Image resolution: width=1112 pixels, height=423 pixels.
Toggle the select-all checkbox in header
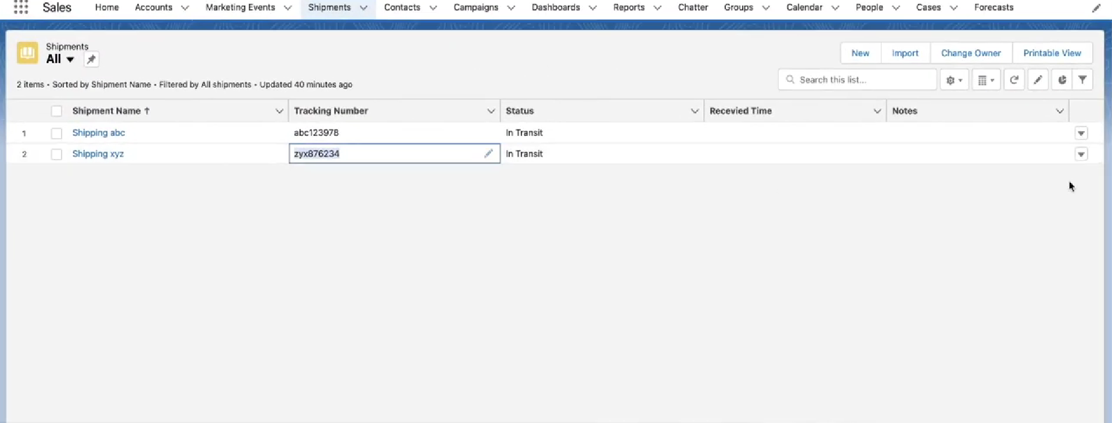click(56, 111)
